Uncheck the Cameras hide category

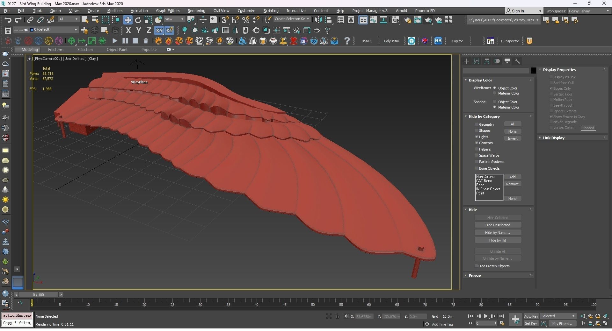477,143
